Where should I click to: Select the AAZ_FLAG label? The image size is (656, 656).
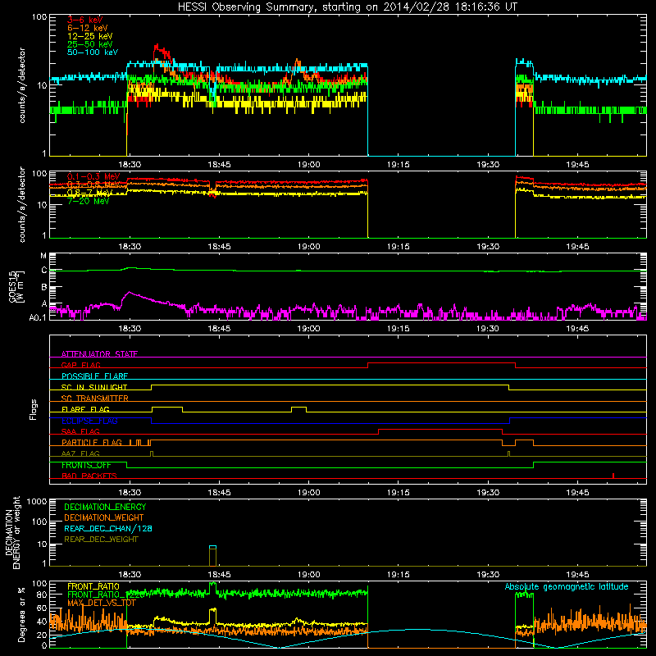tap(80, 454)
